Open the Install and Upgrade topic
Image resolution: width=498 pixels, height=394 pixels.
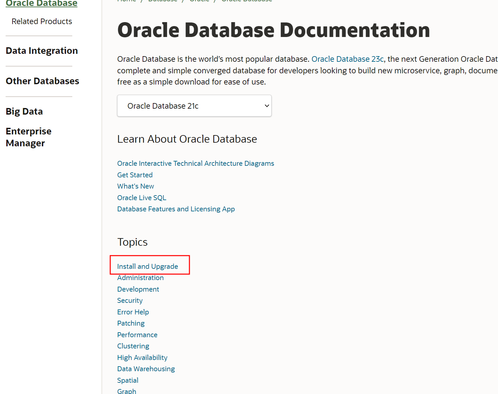(148, 267)
